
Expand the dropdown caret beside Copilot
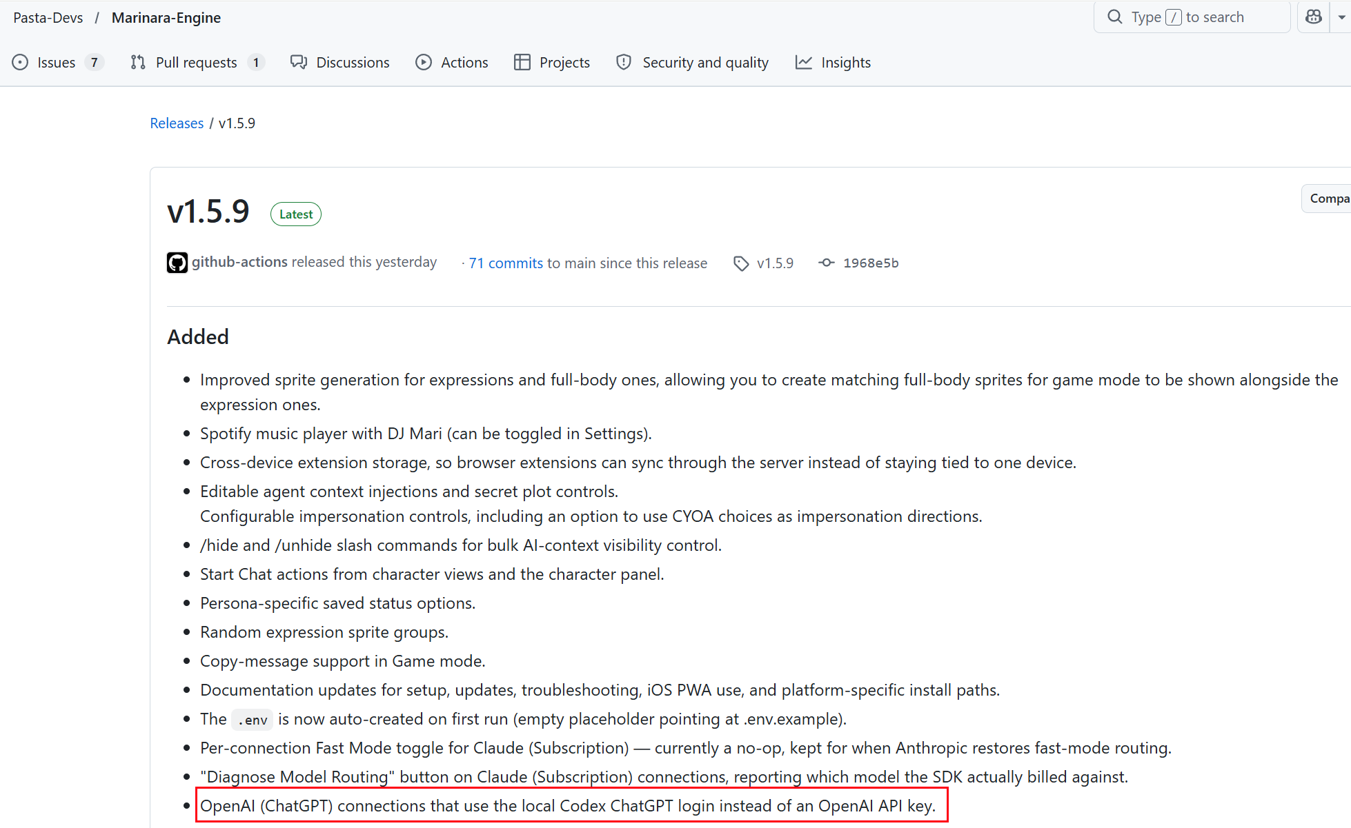coord(1341,17)
